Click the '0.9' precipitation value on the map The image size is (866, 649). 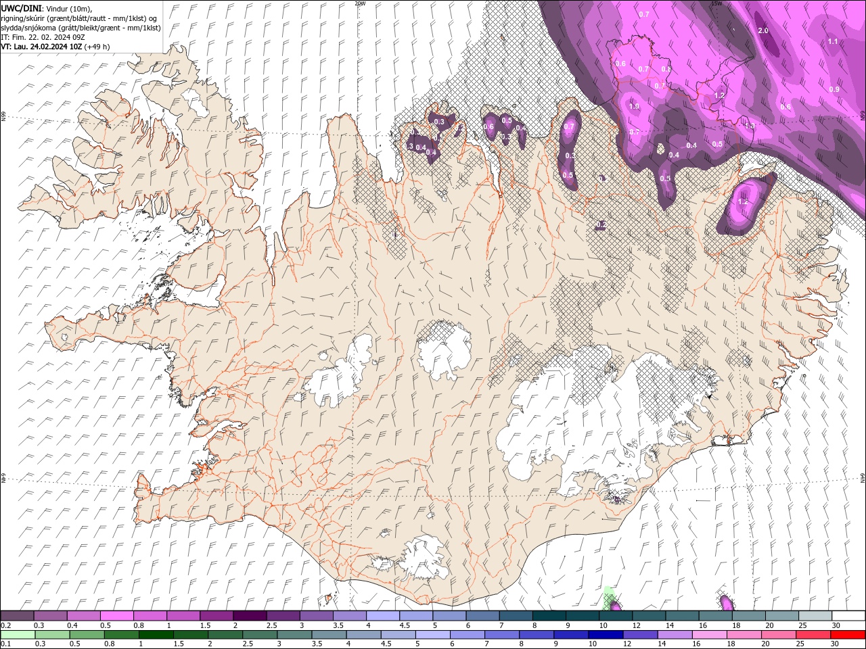[x=834, y=89]
